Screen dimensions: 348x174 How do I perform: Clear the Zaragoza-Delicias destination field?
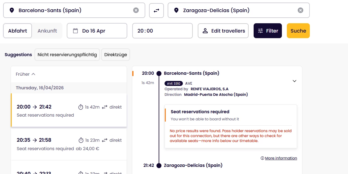click(301, 10)
